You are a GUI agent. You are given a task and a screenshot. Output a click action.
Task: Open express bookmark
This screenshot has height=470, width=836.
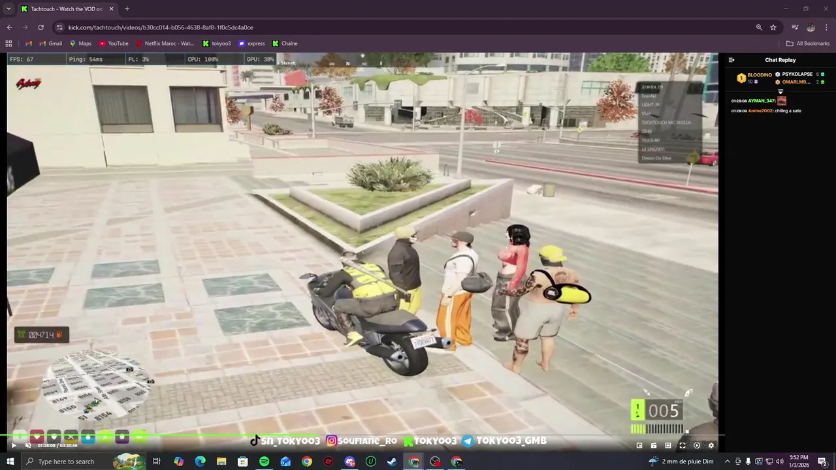point(251,44)
